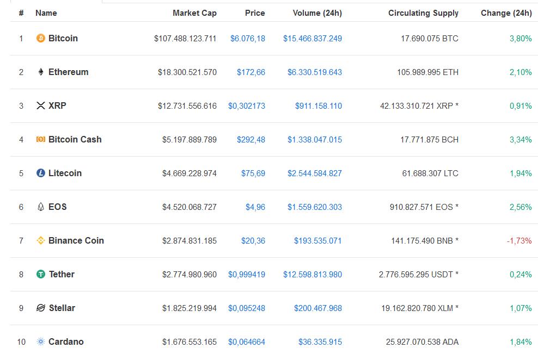Select Tether change 0,24%
The height and width of the screenshot is (354, 538).
tap(521, 275)
